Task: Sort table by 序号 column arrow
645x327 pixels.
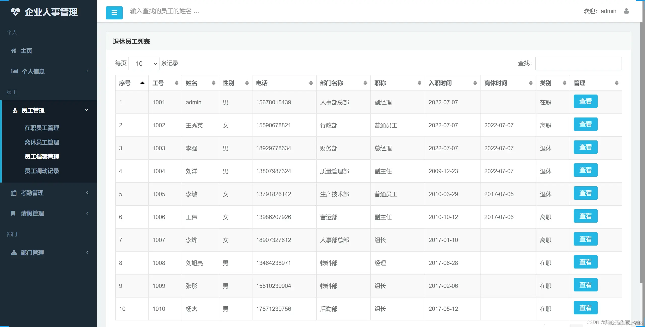Action: tap(142, 83)
